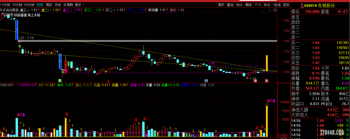Click the 买五 bid row at 1.62
The width and height of the screenshot is (350, 139).
point(320,63)
